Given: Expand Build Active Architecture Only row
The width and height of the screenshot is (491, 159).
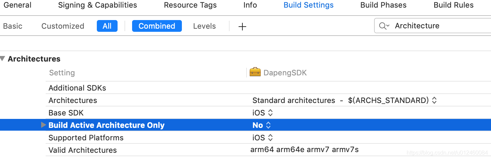Looking at the screenshot, I should click(43, 125).
